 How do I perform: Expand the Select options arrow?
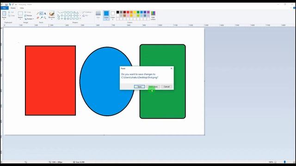coord(20,19)
